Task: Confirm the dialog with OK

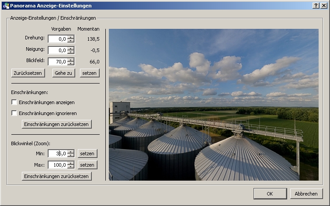Action: pos(270,194)
